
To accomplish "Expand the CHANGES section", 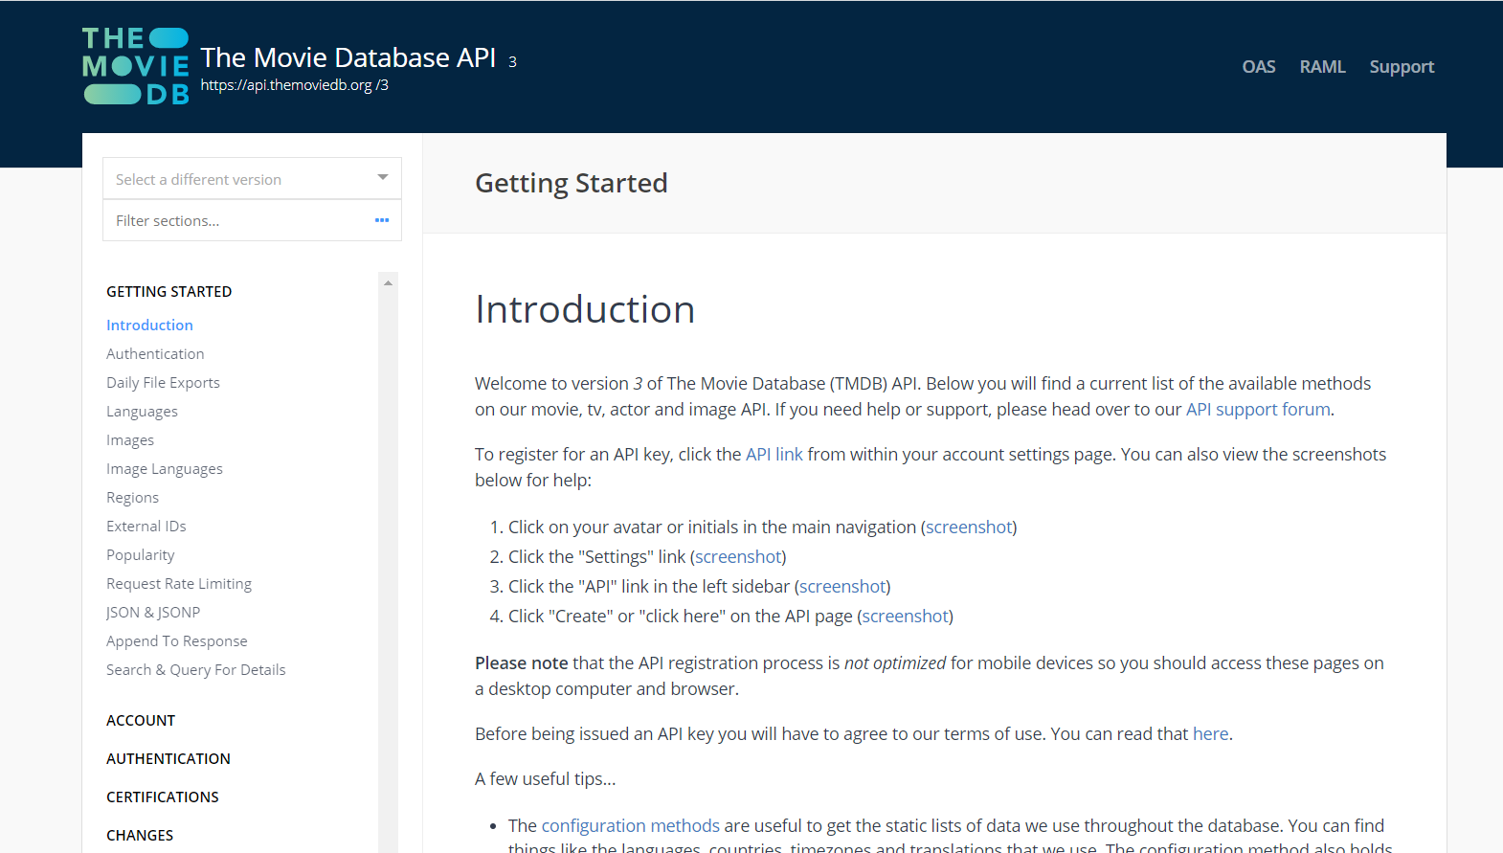I will coord(140,835).
